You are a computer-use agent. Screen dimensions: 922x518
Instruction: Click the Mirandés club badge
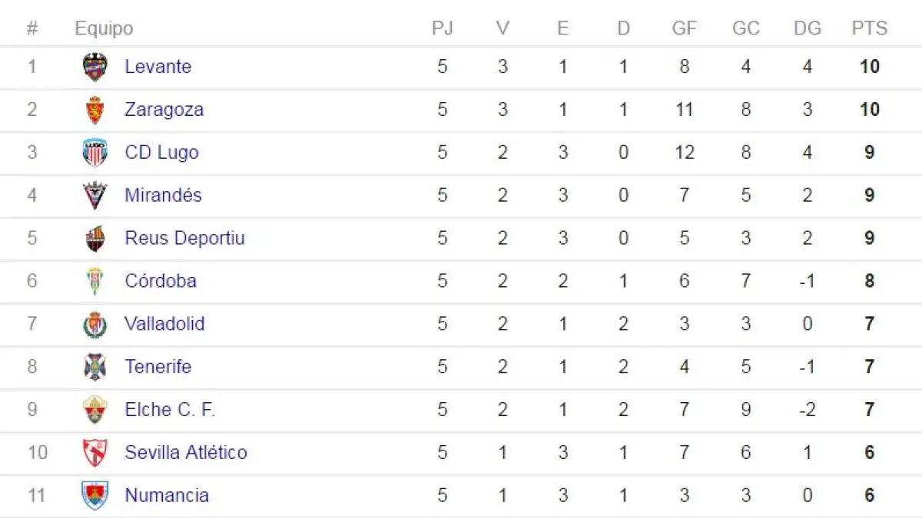(x=95, y=196)
